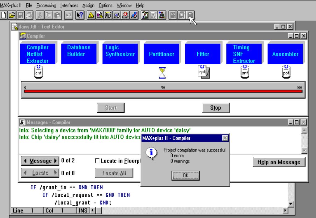Click the Print toolbar icon
Screen dimensions: 316x218
pyautogui.click(x=29, y=15)
